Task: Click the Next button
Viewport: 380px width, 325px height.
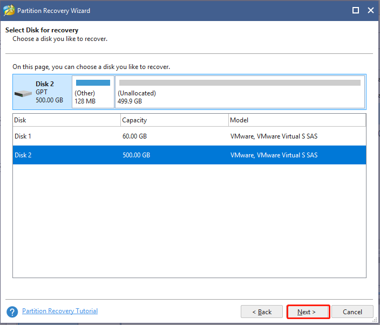Action: 308,312
